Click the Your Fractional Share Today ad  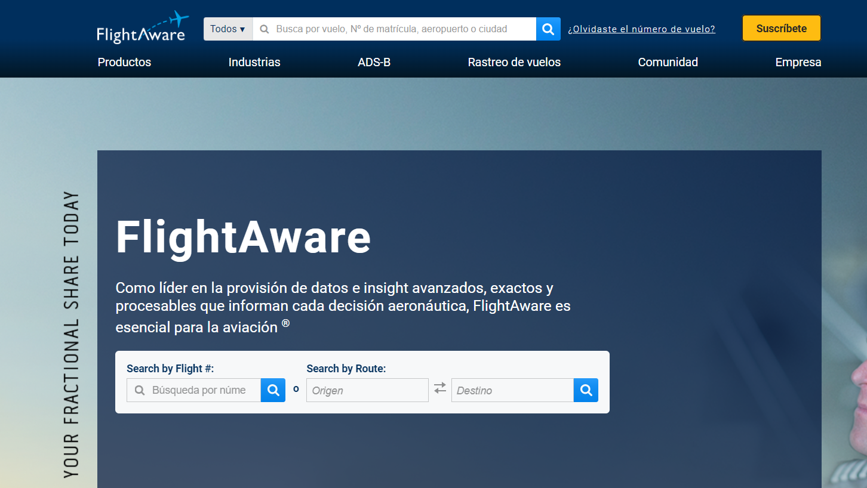[71, 334]
